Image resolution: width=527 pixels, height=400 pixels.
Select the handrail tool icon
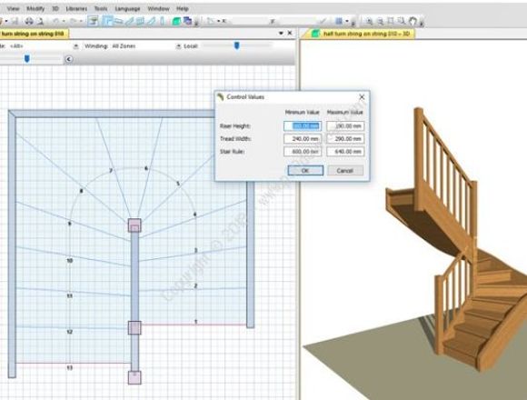151,21
